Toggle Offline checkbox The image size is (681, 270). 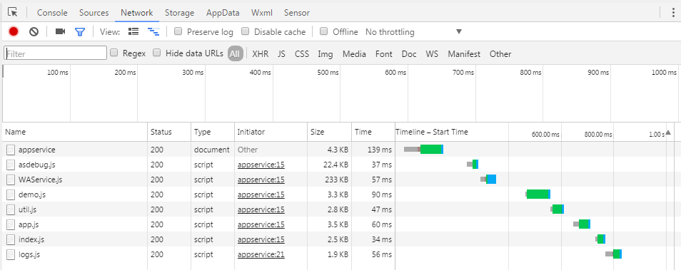323,31
